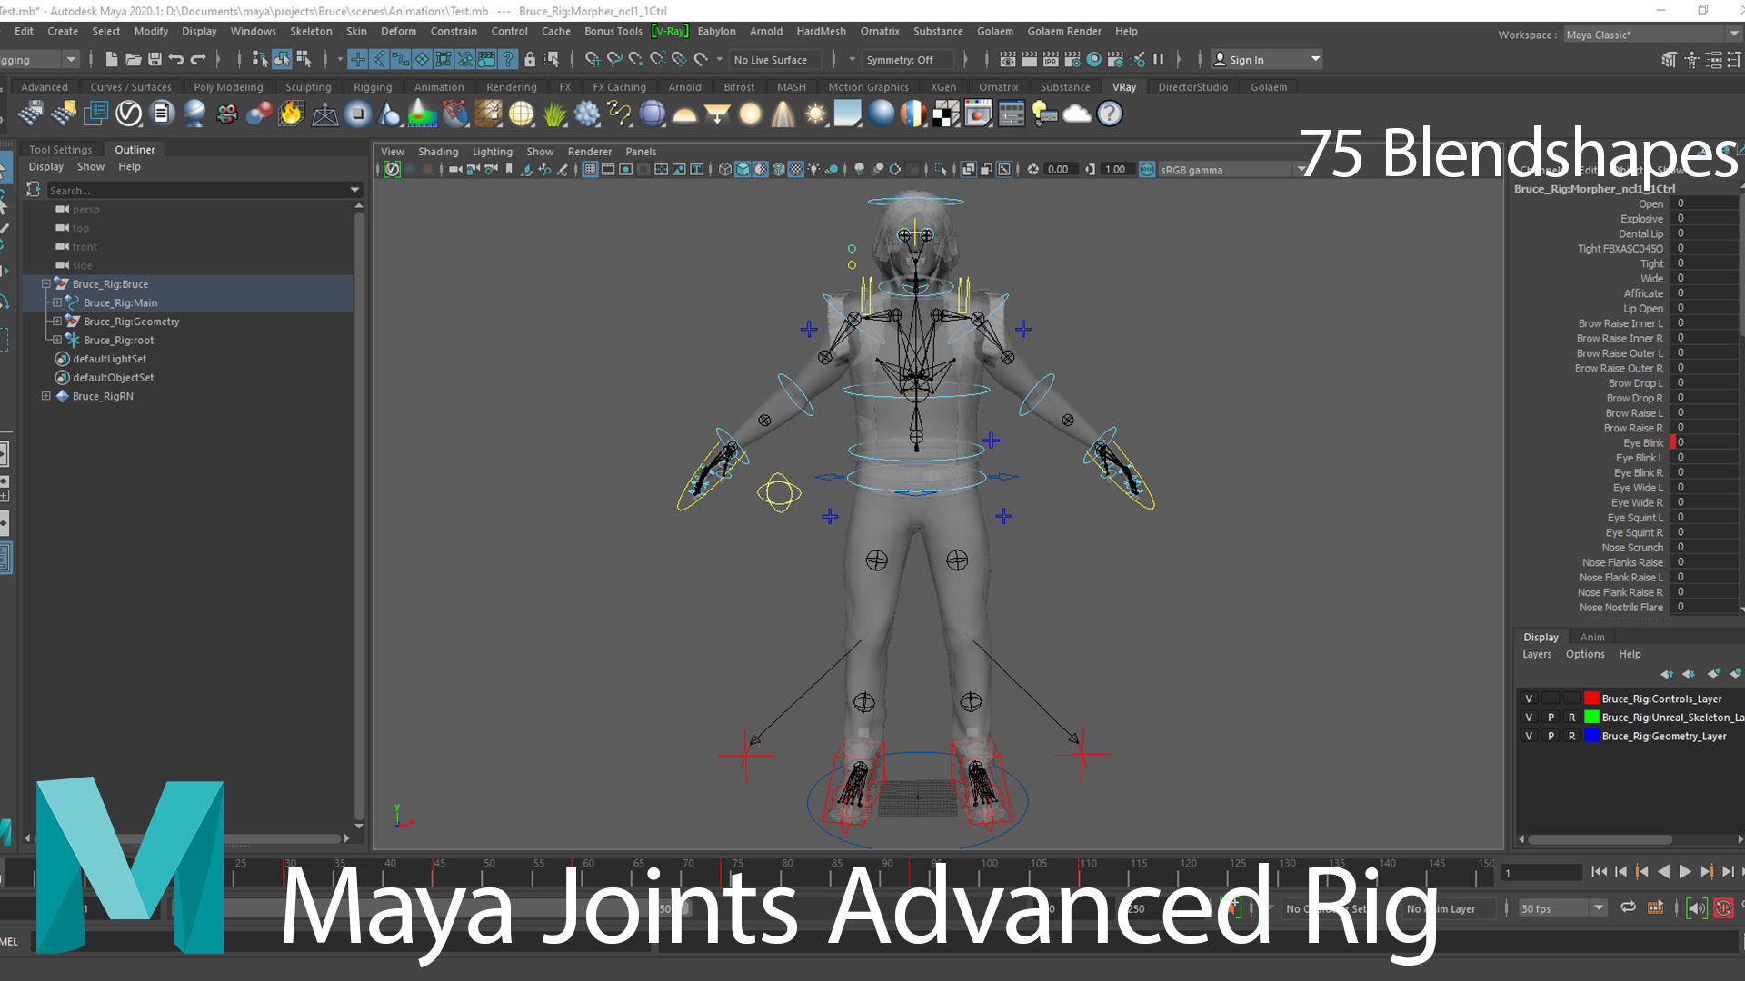
Task: Open the 30 fps frame rate dropdown
Action: (1598, 908)
